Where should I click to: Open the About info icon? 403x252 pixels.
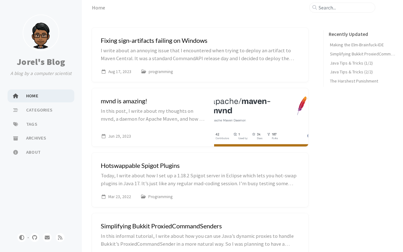(16, 152)
